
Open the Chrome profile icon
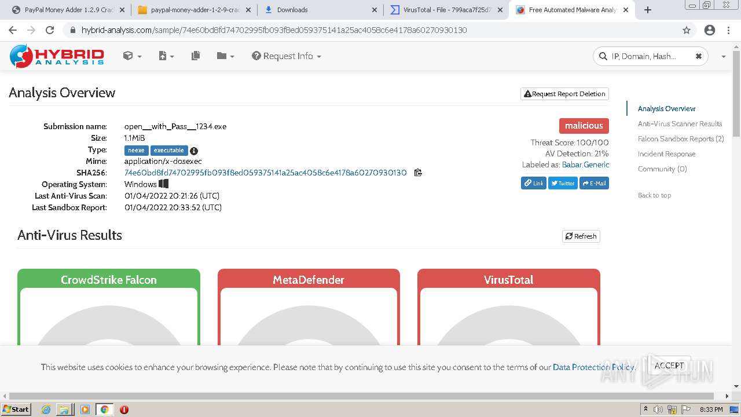pyautogui.click(x=710, y=30)
